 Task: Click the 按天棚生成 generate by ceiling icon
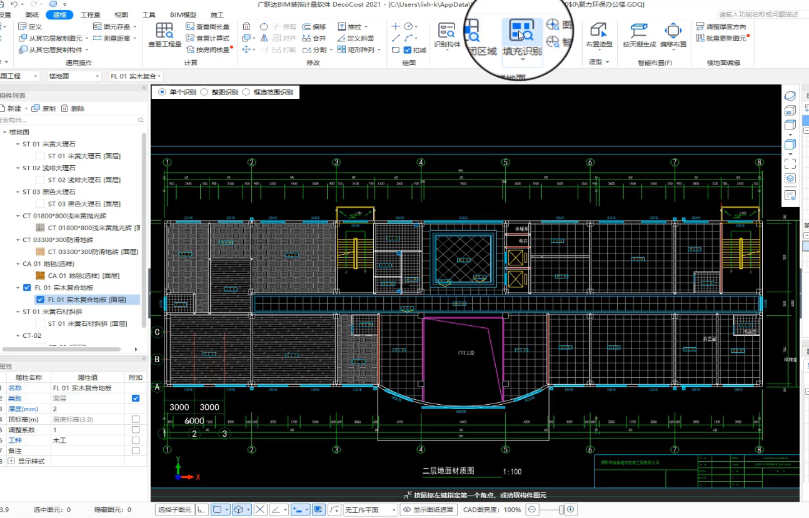pos(639,34)
